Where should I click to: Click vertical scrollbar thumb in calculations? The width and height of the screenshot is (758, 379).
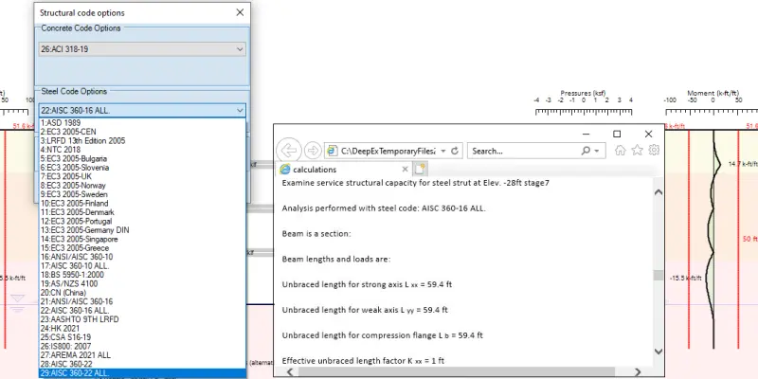[x=659, y=275]
